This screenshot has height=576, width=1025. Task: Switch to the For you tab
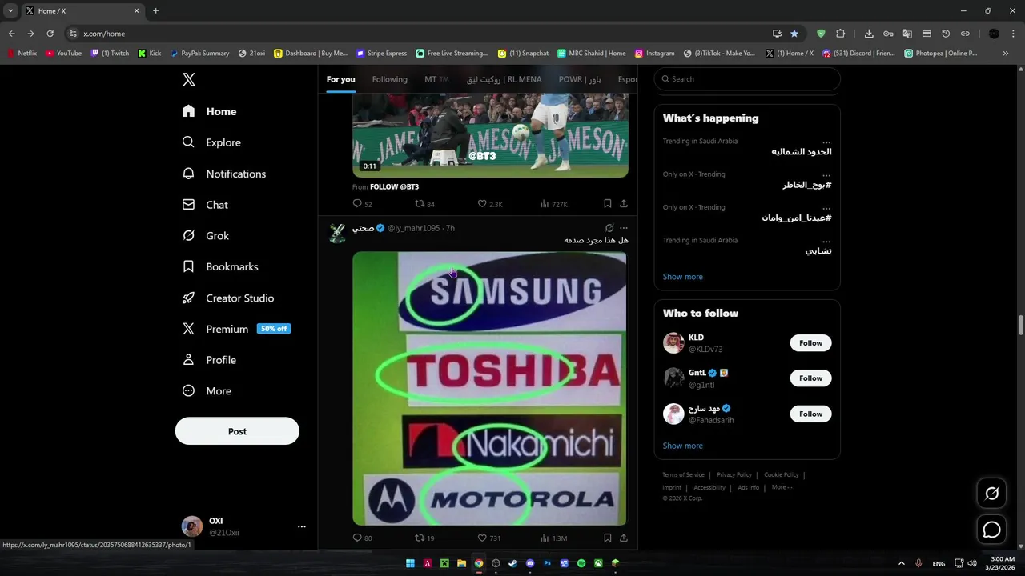340,79
